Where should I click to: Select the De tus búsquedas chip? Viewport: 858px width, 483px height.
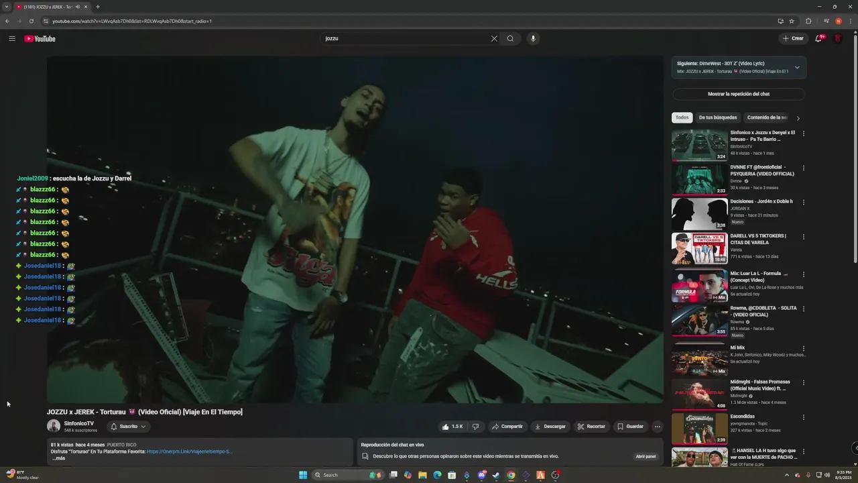(x=718, y=117)
